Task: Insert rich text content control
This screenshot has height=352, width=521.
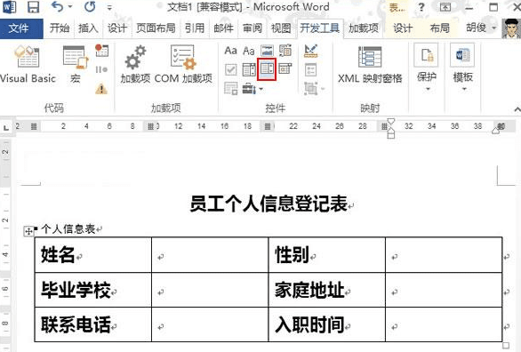Action: point(230,51)
